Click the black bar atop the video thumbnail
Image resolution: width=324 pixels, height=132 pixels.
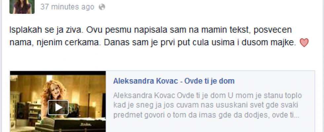pyautogui.click(x=58, y=73)
